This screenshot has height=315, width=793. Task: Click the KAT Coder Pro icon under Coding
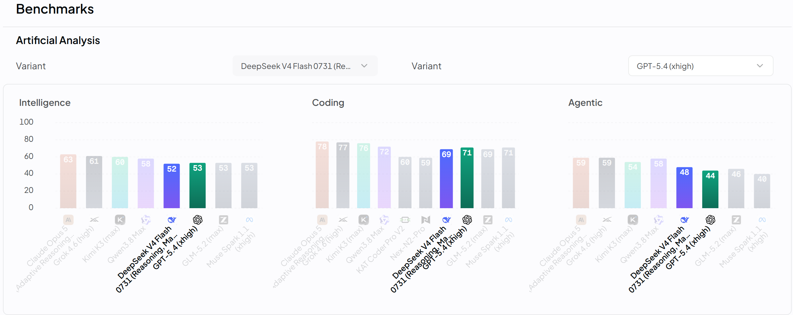tap(405, 220)
